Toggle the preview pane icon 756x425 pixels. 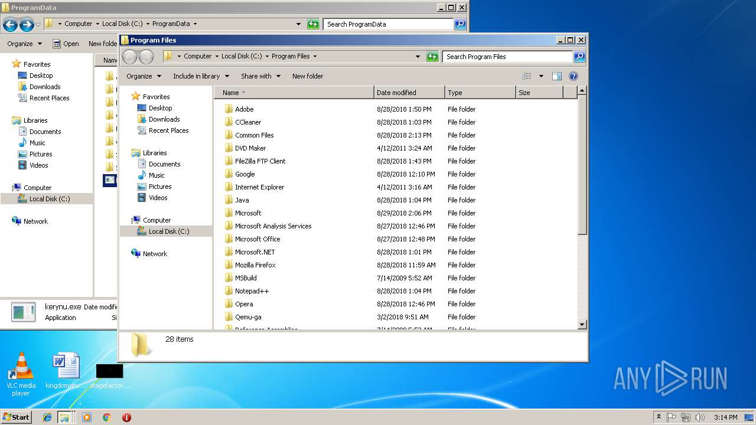coord(556,76)
